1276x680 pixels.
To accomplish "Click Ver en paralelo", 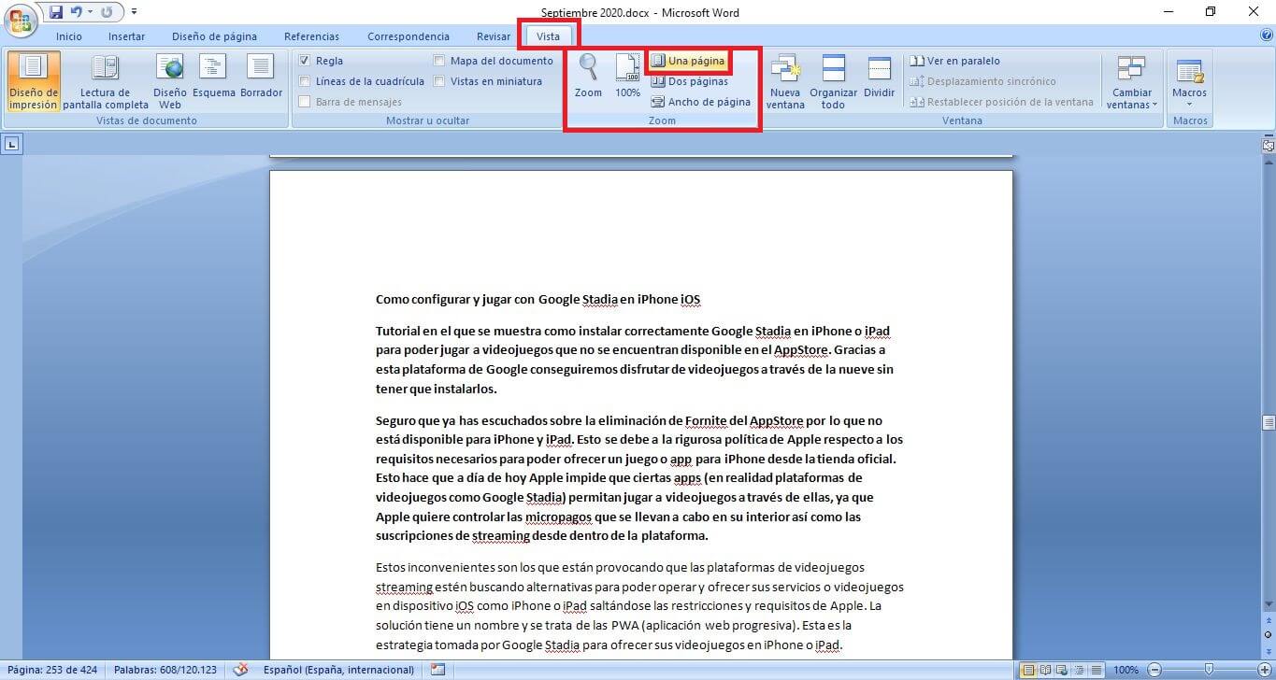I will click(955, 61).
